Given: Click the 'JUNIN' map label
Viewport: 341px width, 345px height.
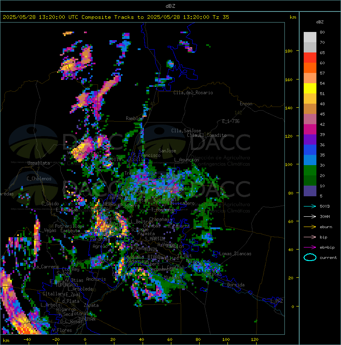Looking at the screenshot, I should pos(151,249).
